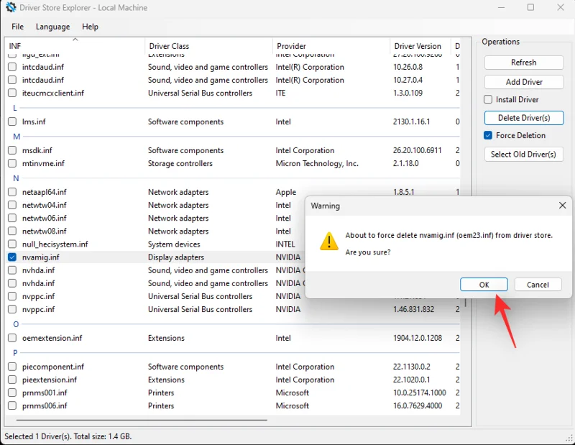Uncheck the selected nvamig.inf driver
Viewport: 575px width, 445px height.
(11, 257)
